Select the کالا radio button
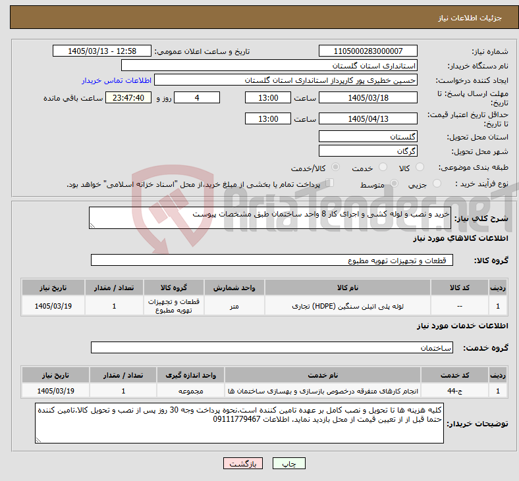This screenshot has width=519, height=481. 420,167
